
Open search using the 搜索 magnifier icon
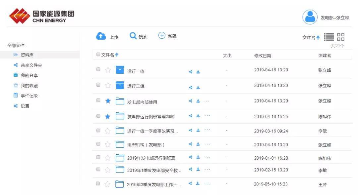click(x=133, y=36)
